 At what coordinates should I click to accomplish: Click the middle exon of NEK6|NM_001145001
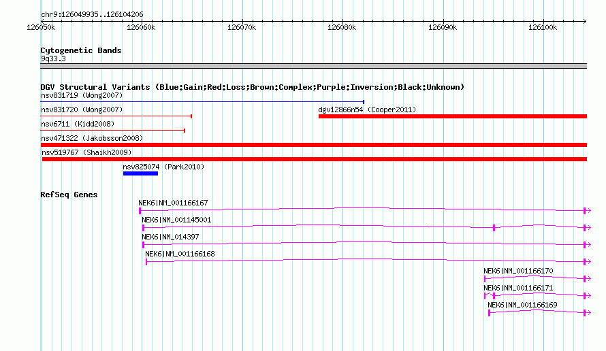point(494,228)
